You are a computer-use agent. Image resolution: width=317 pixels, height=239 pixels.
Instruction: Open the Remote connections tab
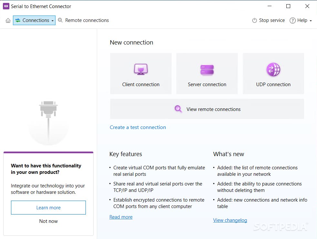pyautogui.click(x=87, y=20)
